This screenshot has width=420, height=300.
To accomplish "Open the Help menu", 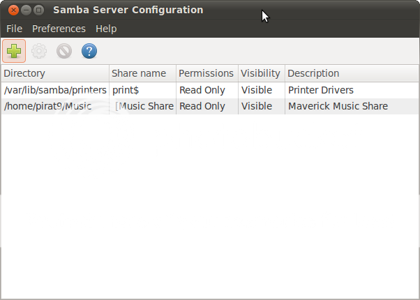I will [x=106, y=29].
